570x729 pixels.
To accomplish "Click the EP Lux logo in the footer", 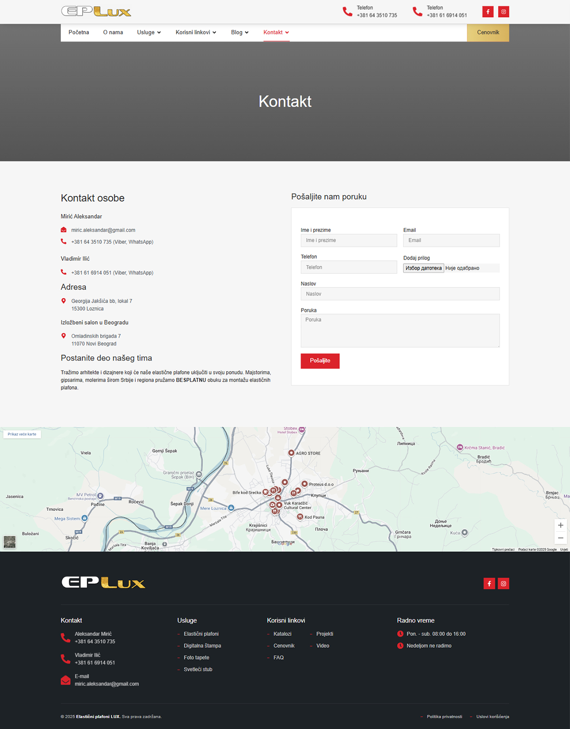I will click(x=103, y=583).
